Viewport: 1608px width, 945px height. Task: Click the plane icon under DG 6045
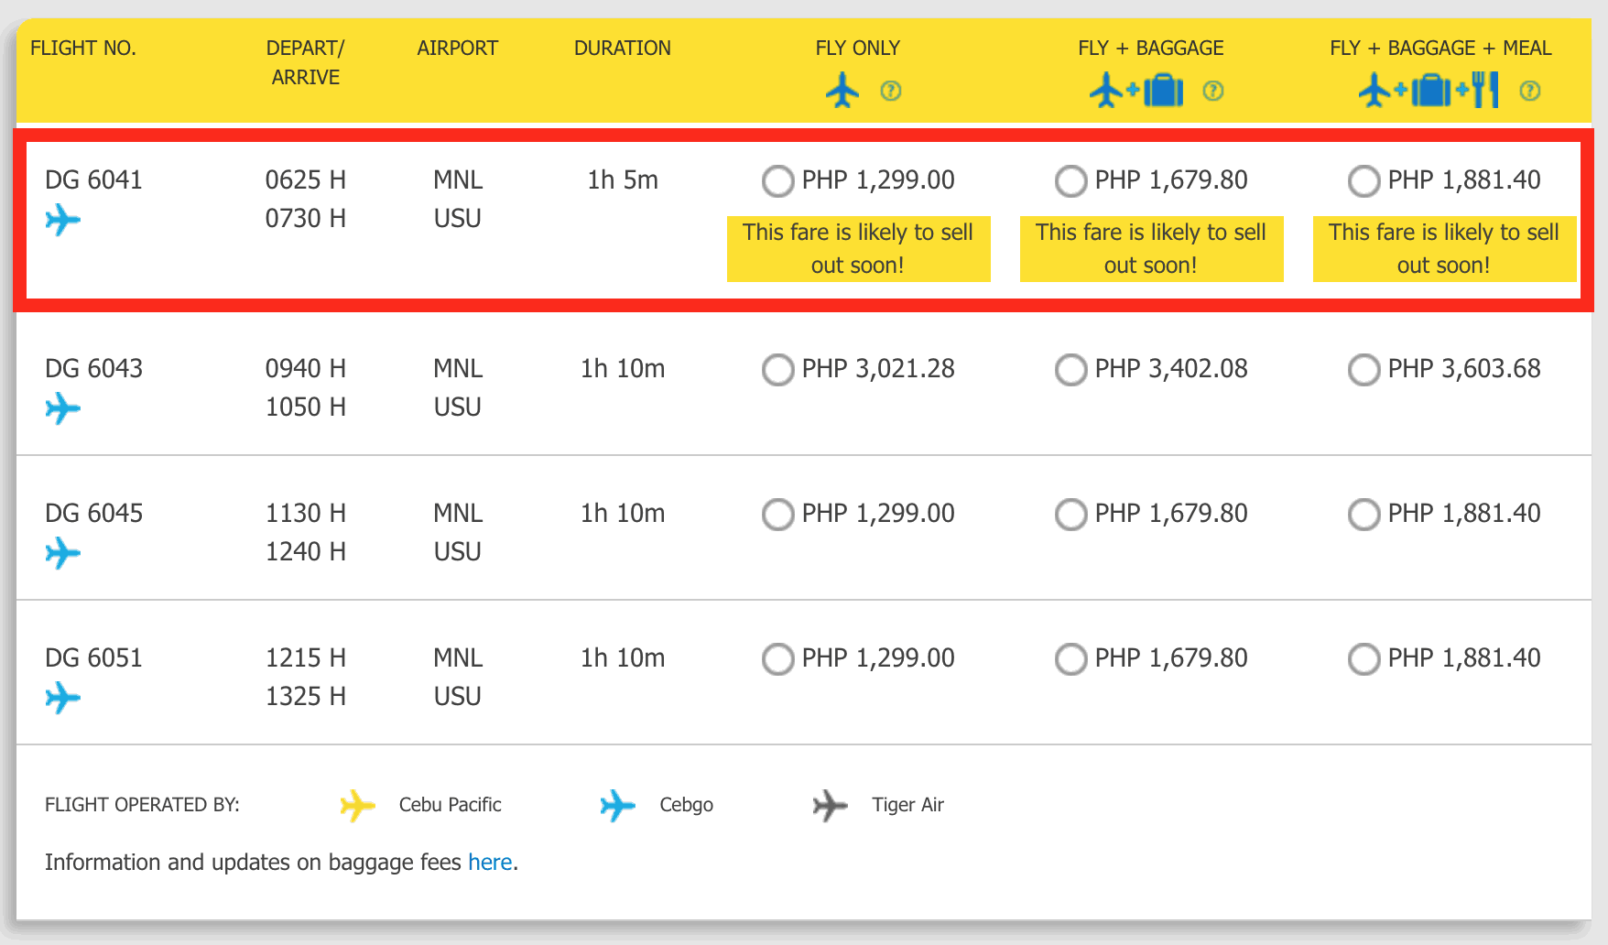click(x=63, y=553)
